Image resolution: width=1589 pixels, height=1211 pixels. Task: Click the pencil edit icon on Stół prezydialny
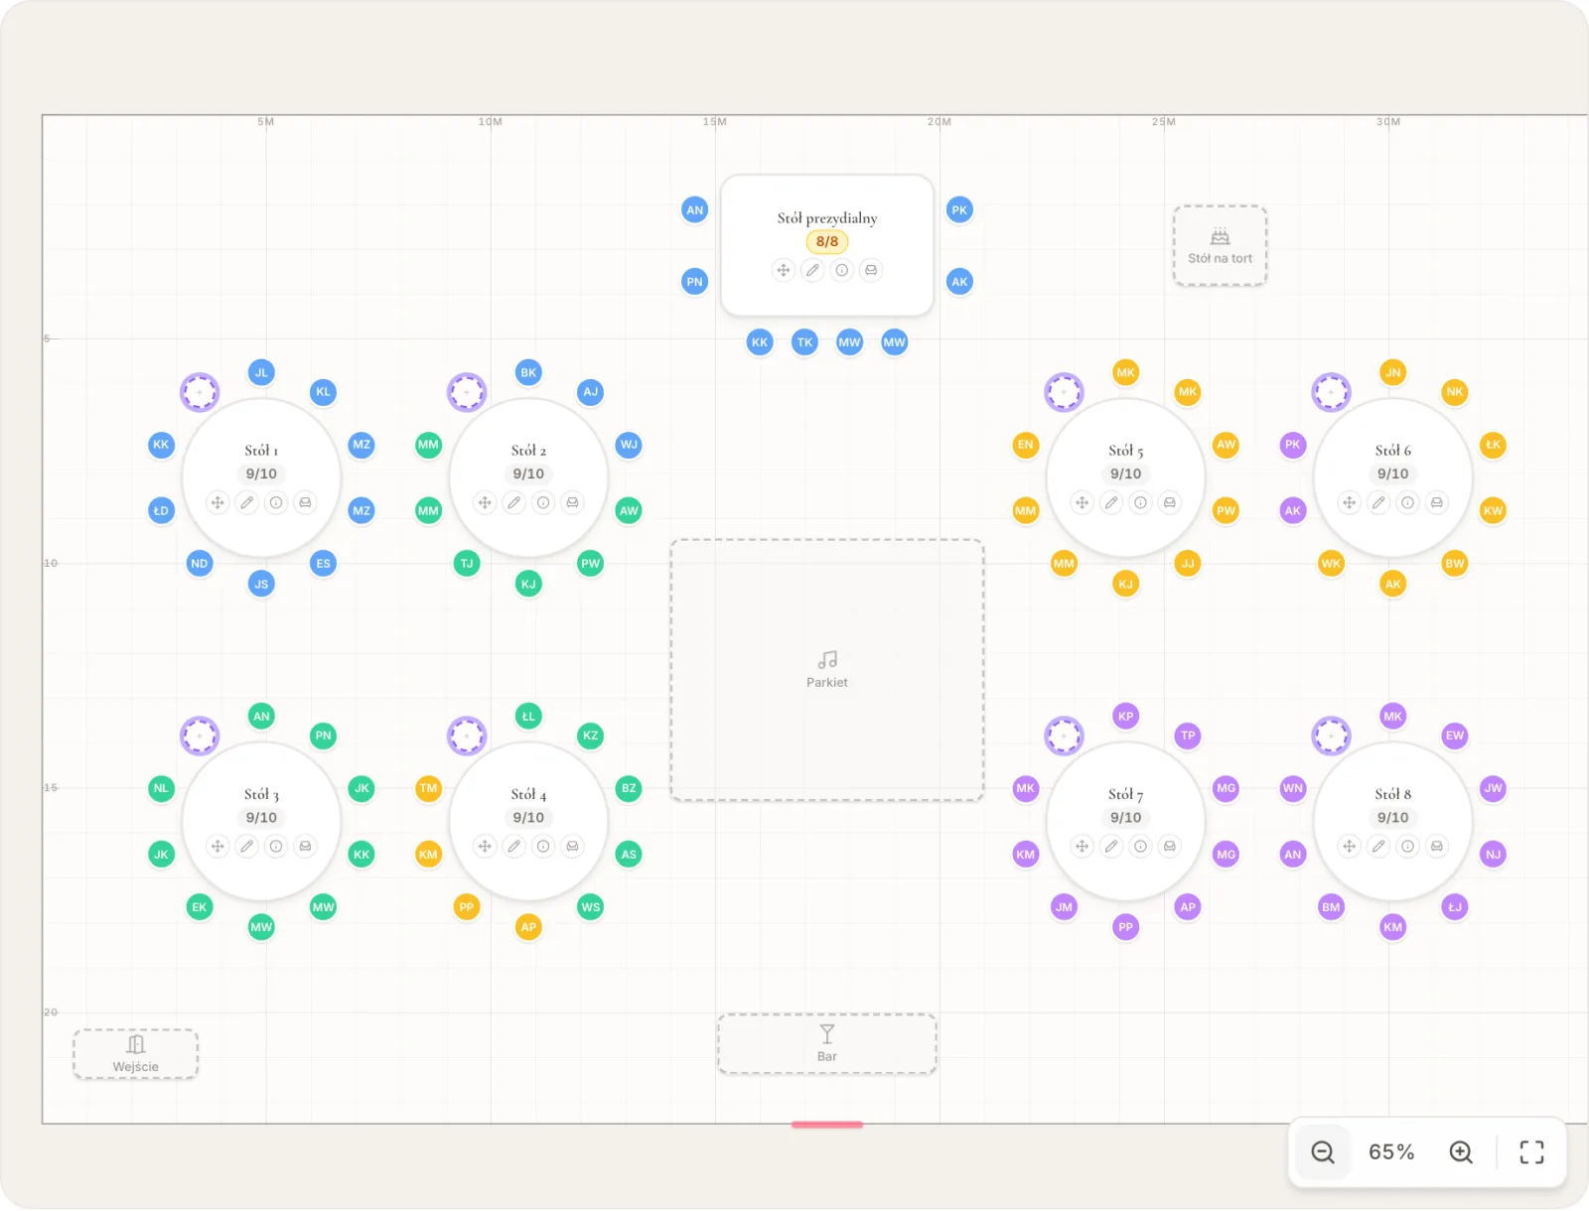tap(812, 270)
